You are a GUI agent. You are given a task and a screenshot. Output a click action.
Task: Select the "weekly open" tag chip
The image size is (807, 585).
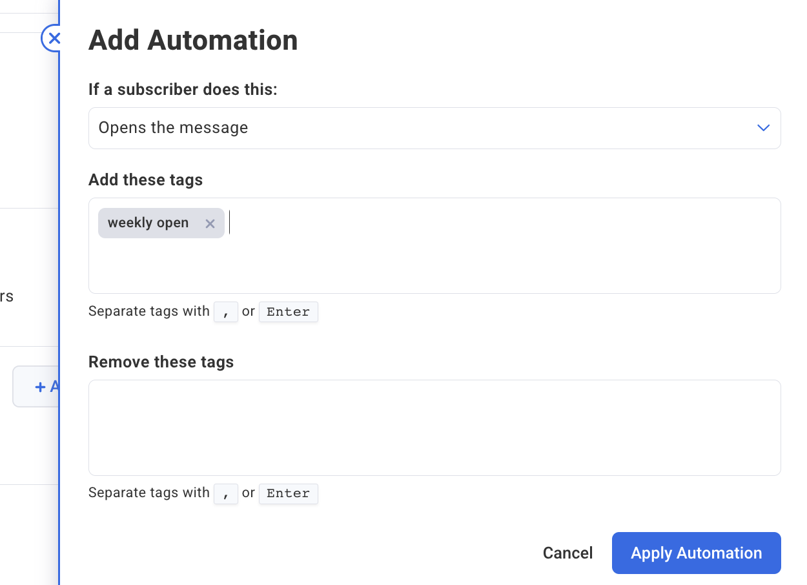[148, 223]
